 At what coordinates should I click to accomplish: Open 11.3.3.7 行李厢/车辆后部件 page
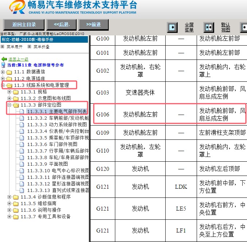click(x=58, y=151)
